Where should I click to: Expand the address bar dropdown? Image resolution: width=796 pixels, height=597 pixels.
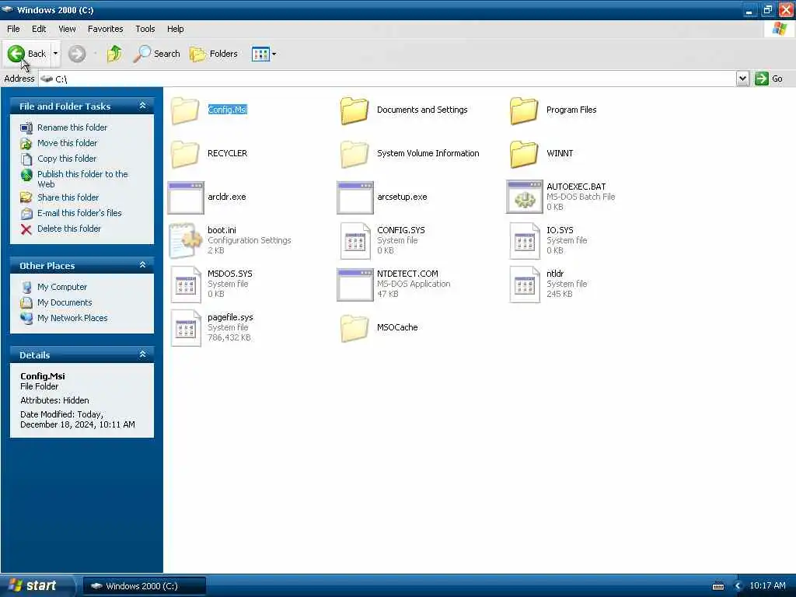pos(742,79)
